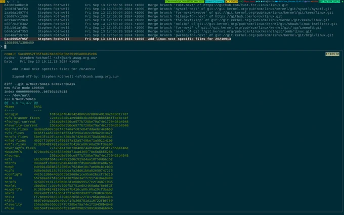Click the '@@ -0,0 +1,377 @@' hunk header
344x215 pixels.
(x=21, y=103)
